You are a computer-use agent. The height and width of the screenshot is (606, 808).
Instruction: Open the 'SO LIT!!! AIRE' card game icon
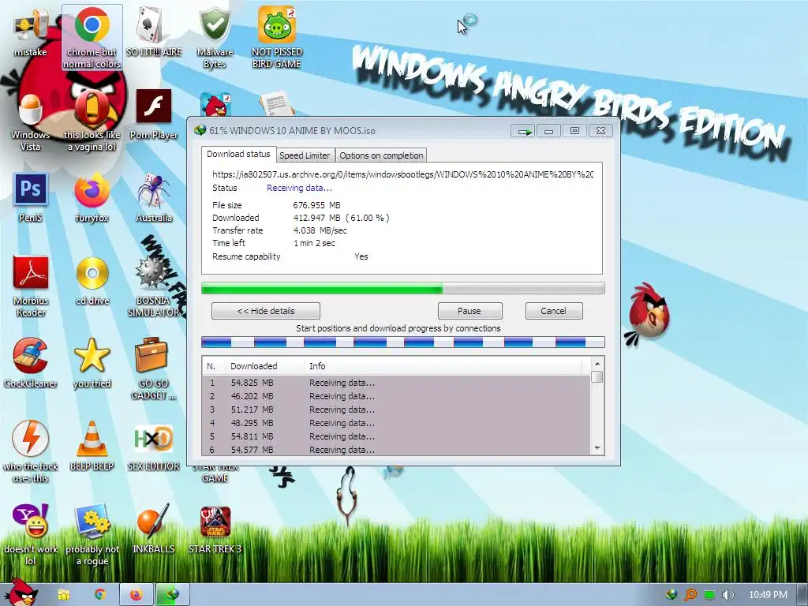[x=154, y=32]
